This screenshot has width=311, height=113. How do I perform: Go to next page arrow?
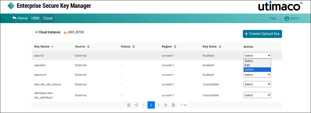pos(166,105)
